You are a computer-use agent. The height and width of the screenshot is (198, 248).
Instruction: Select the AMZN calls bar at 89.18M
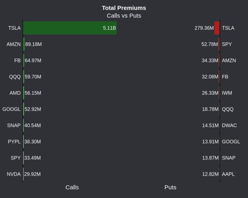(24, 44)
